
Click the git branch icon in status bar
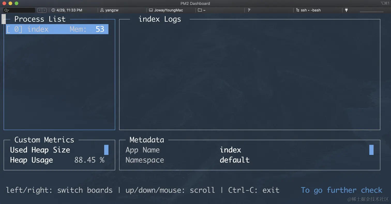coord(249,10)
